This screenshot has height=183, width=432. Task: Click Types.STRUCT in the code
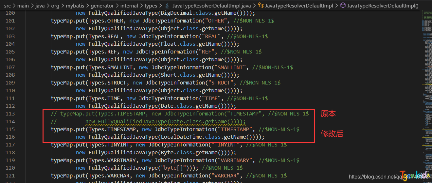tap(107, 83)
